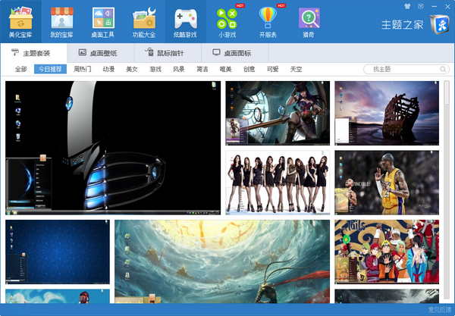Select the 周热门 category filter

coord(83,69)
